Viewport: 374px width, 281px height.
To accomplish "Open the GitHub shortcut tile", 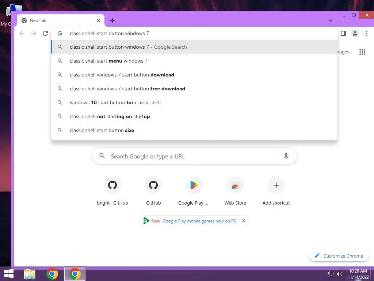I will tap(153, 191).
